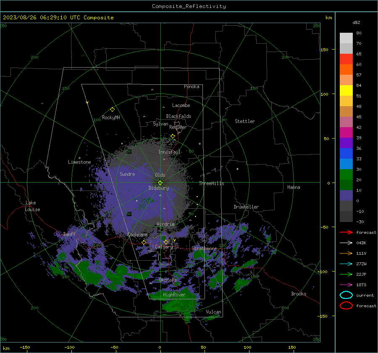378x353 pixels.
Task: Click the HighRiver city label
Action: pos(174,295)
